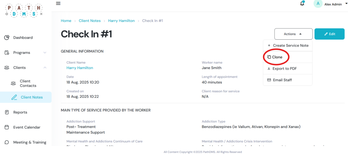Click the hamburger menu icon
The height and width of the screenshot is (155, 348).
[x=58, y=3]
